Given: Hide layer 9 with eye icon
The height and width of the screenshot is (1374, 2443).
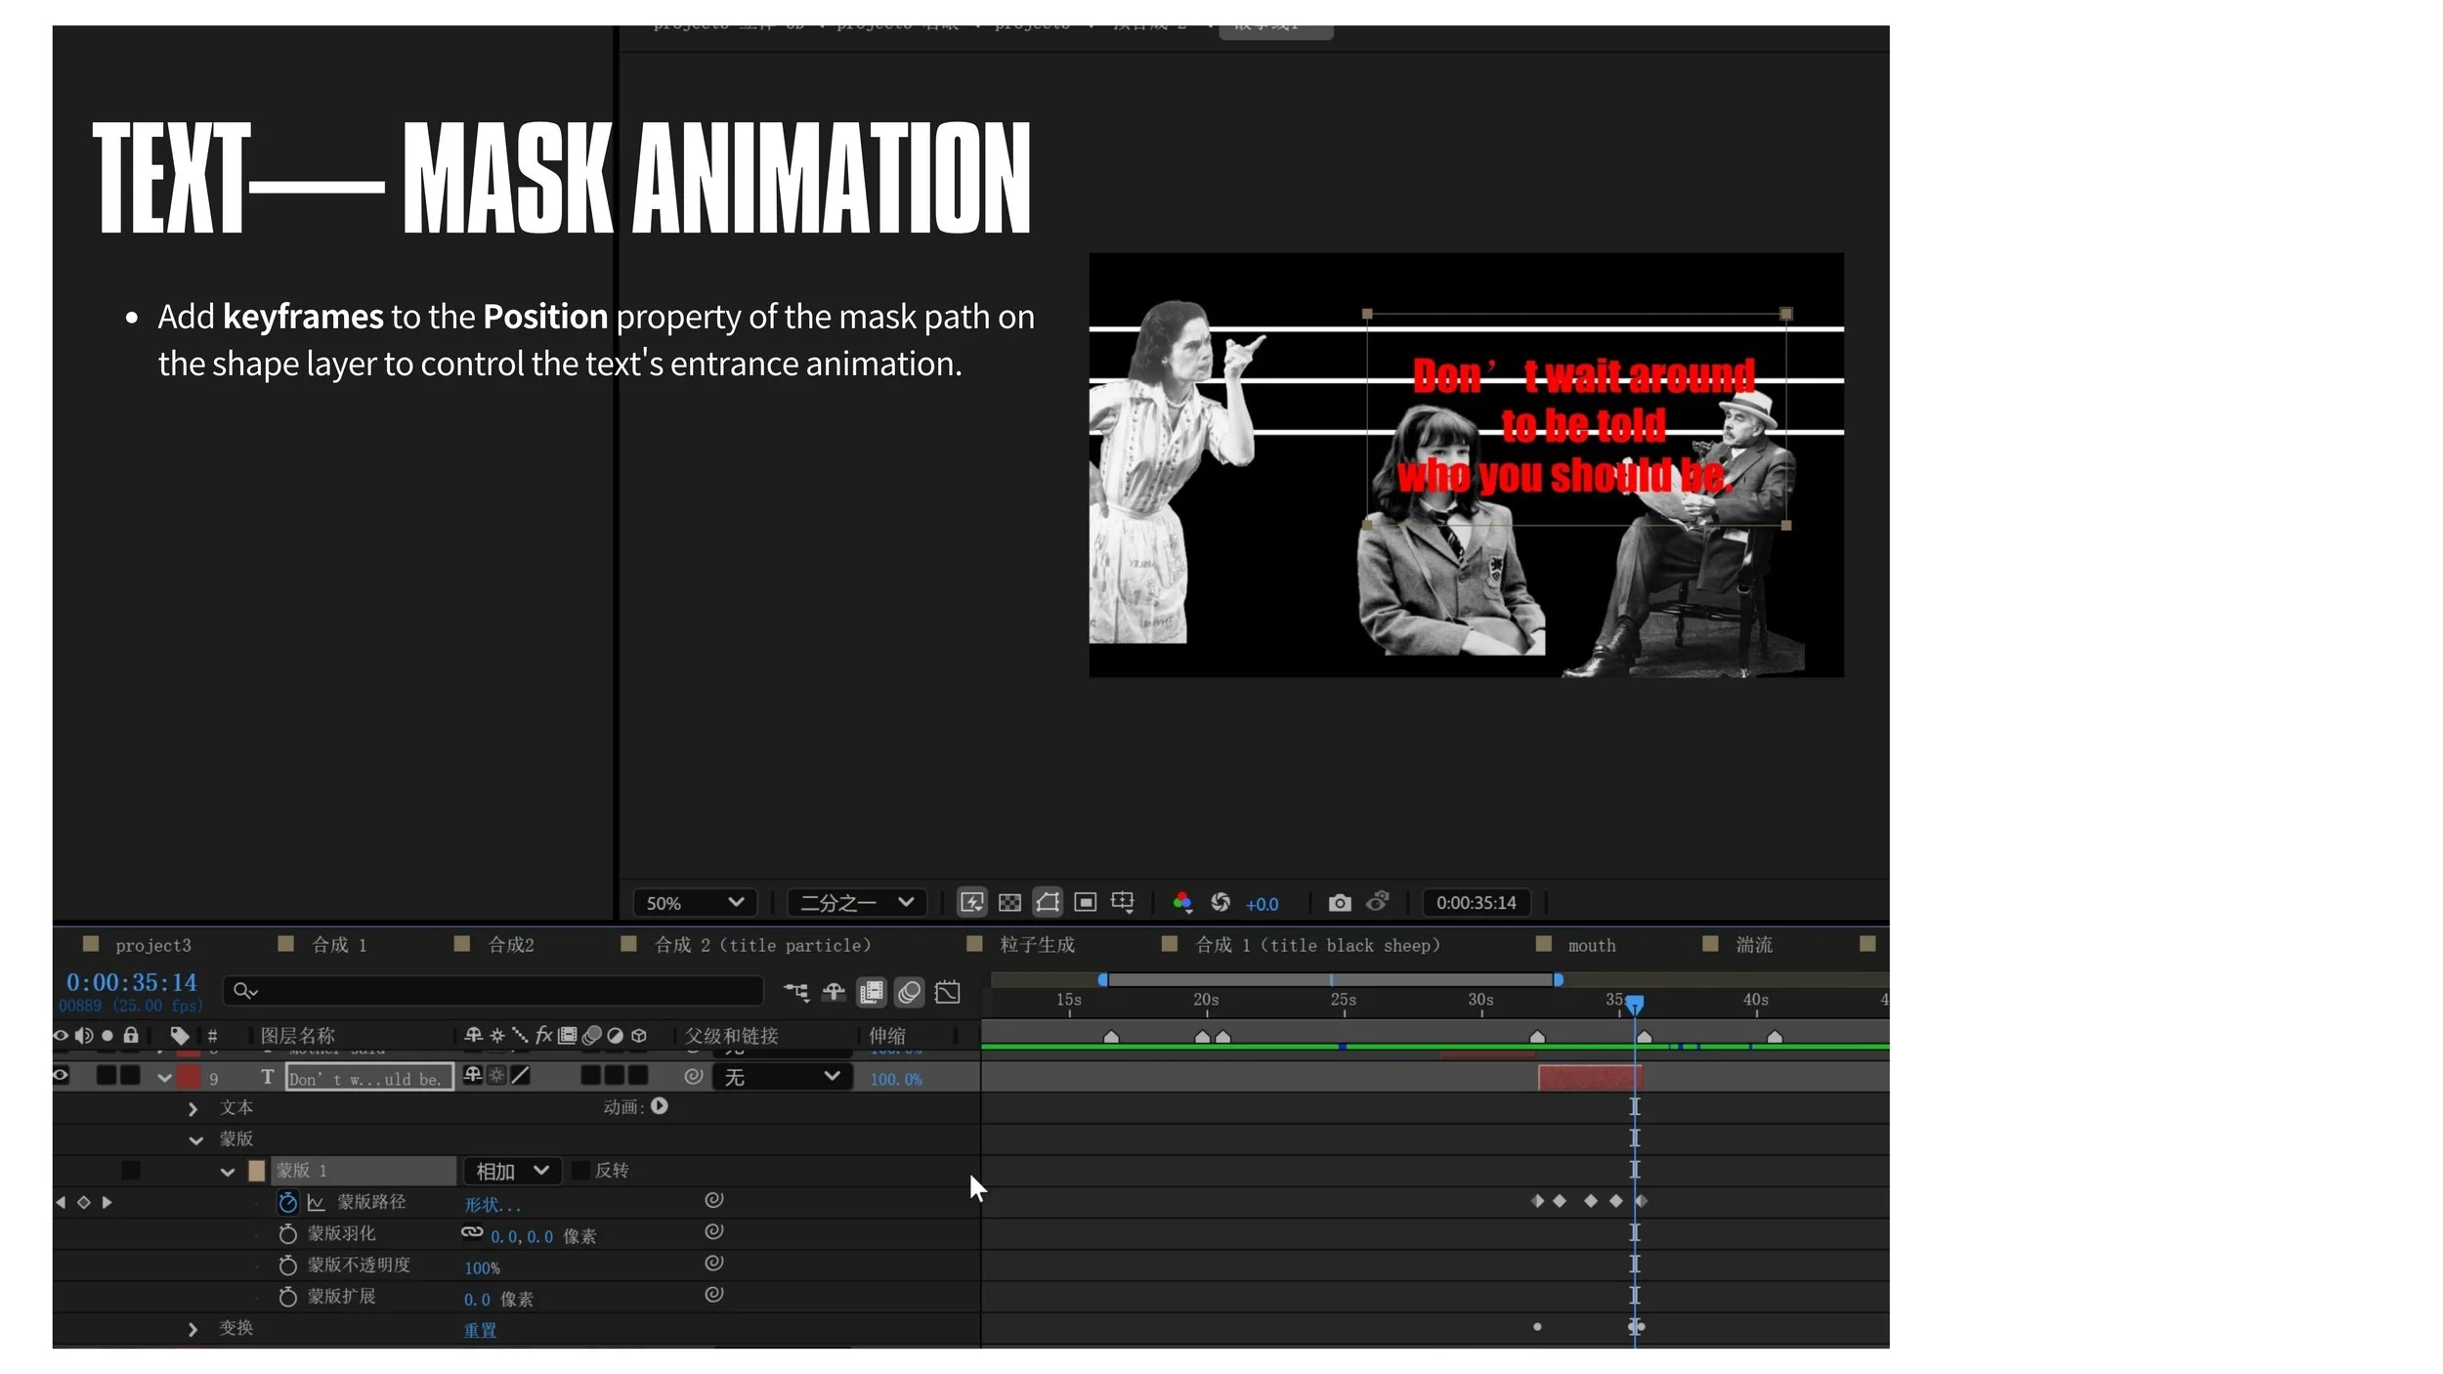Looking at the screenshot, I should click(x=61, y=1076).
